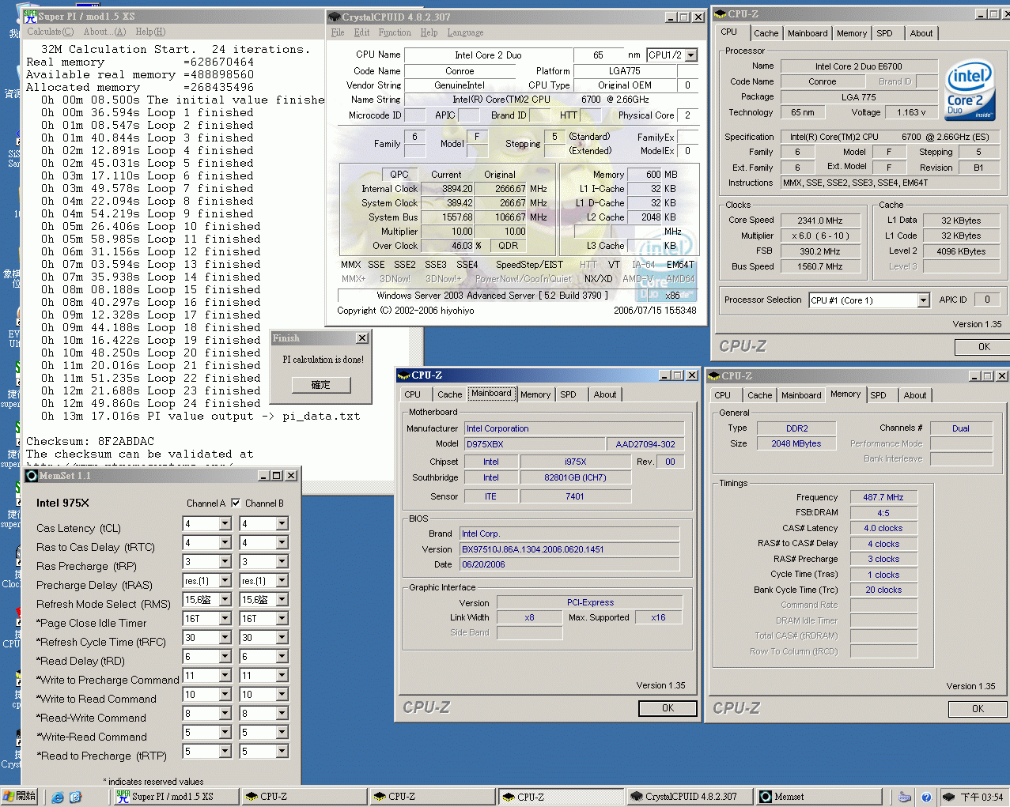Close the Finish dialog
This screenshot has height=807, width=1010.
click(x=361, y=338)
